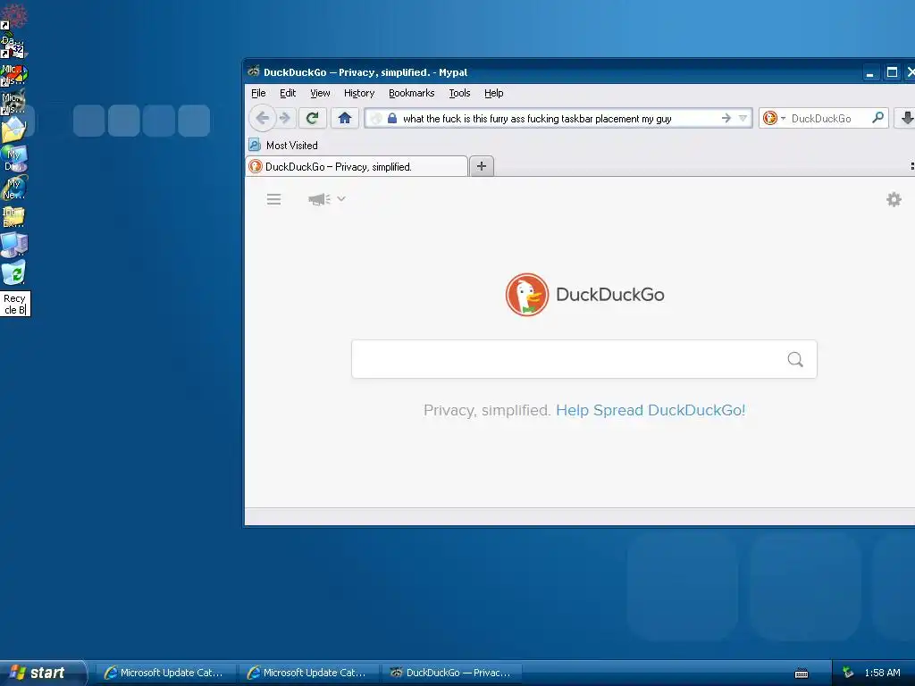Open the File menu
Viewport: 915px width, 686px height.
point(258,93)
